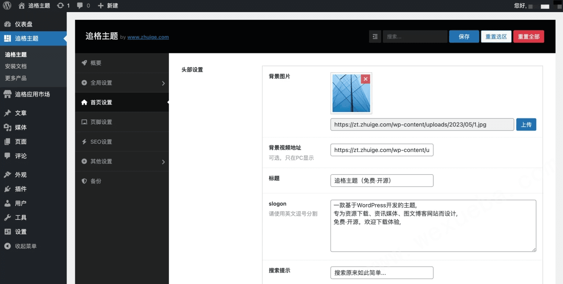Click the 搜索提示 input field
563x284 pixels.
tap(382, 273)
